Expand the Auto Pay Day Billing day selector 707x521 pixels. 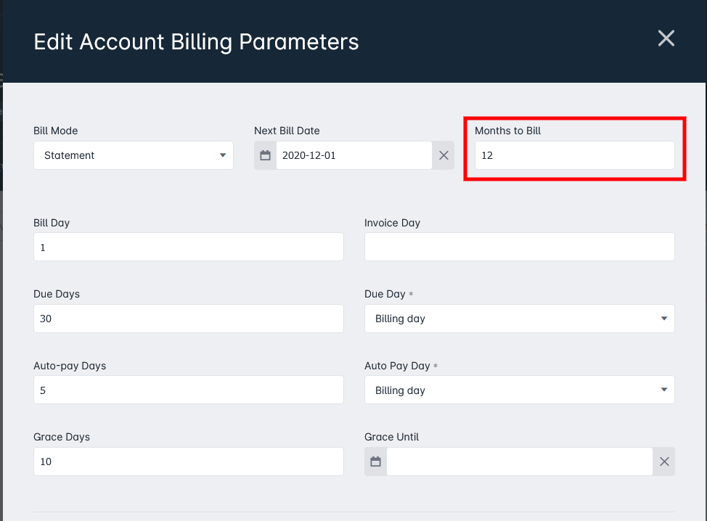pyautogui.click(x=520, y=390)
